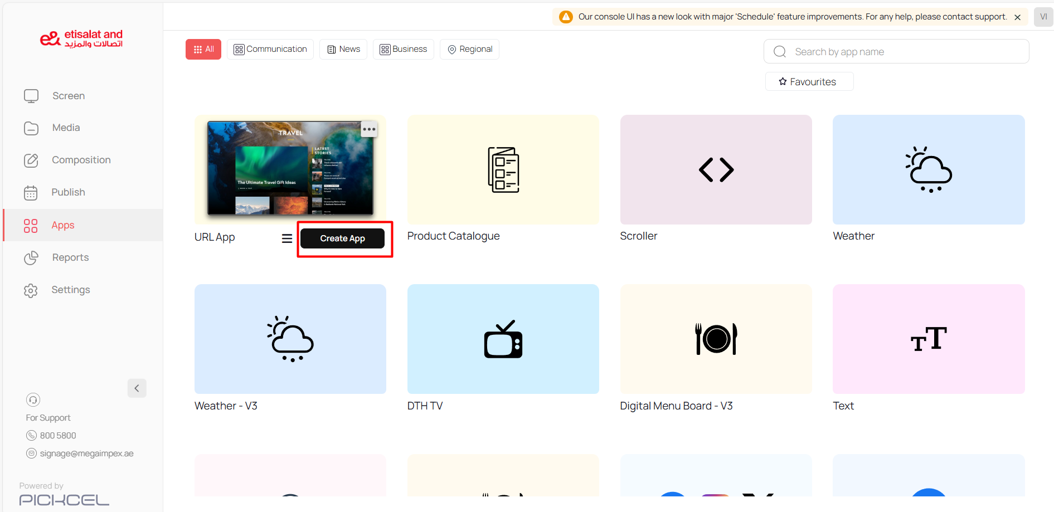The height and width of the screenshot is (512, 1054).
Task: Show the Regional apps category
Action: click(469, 49)
